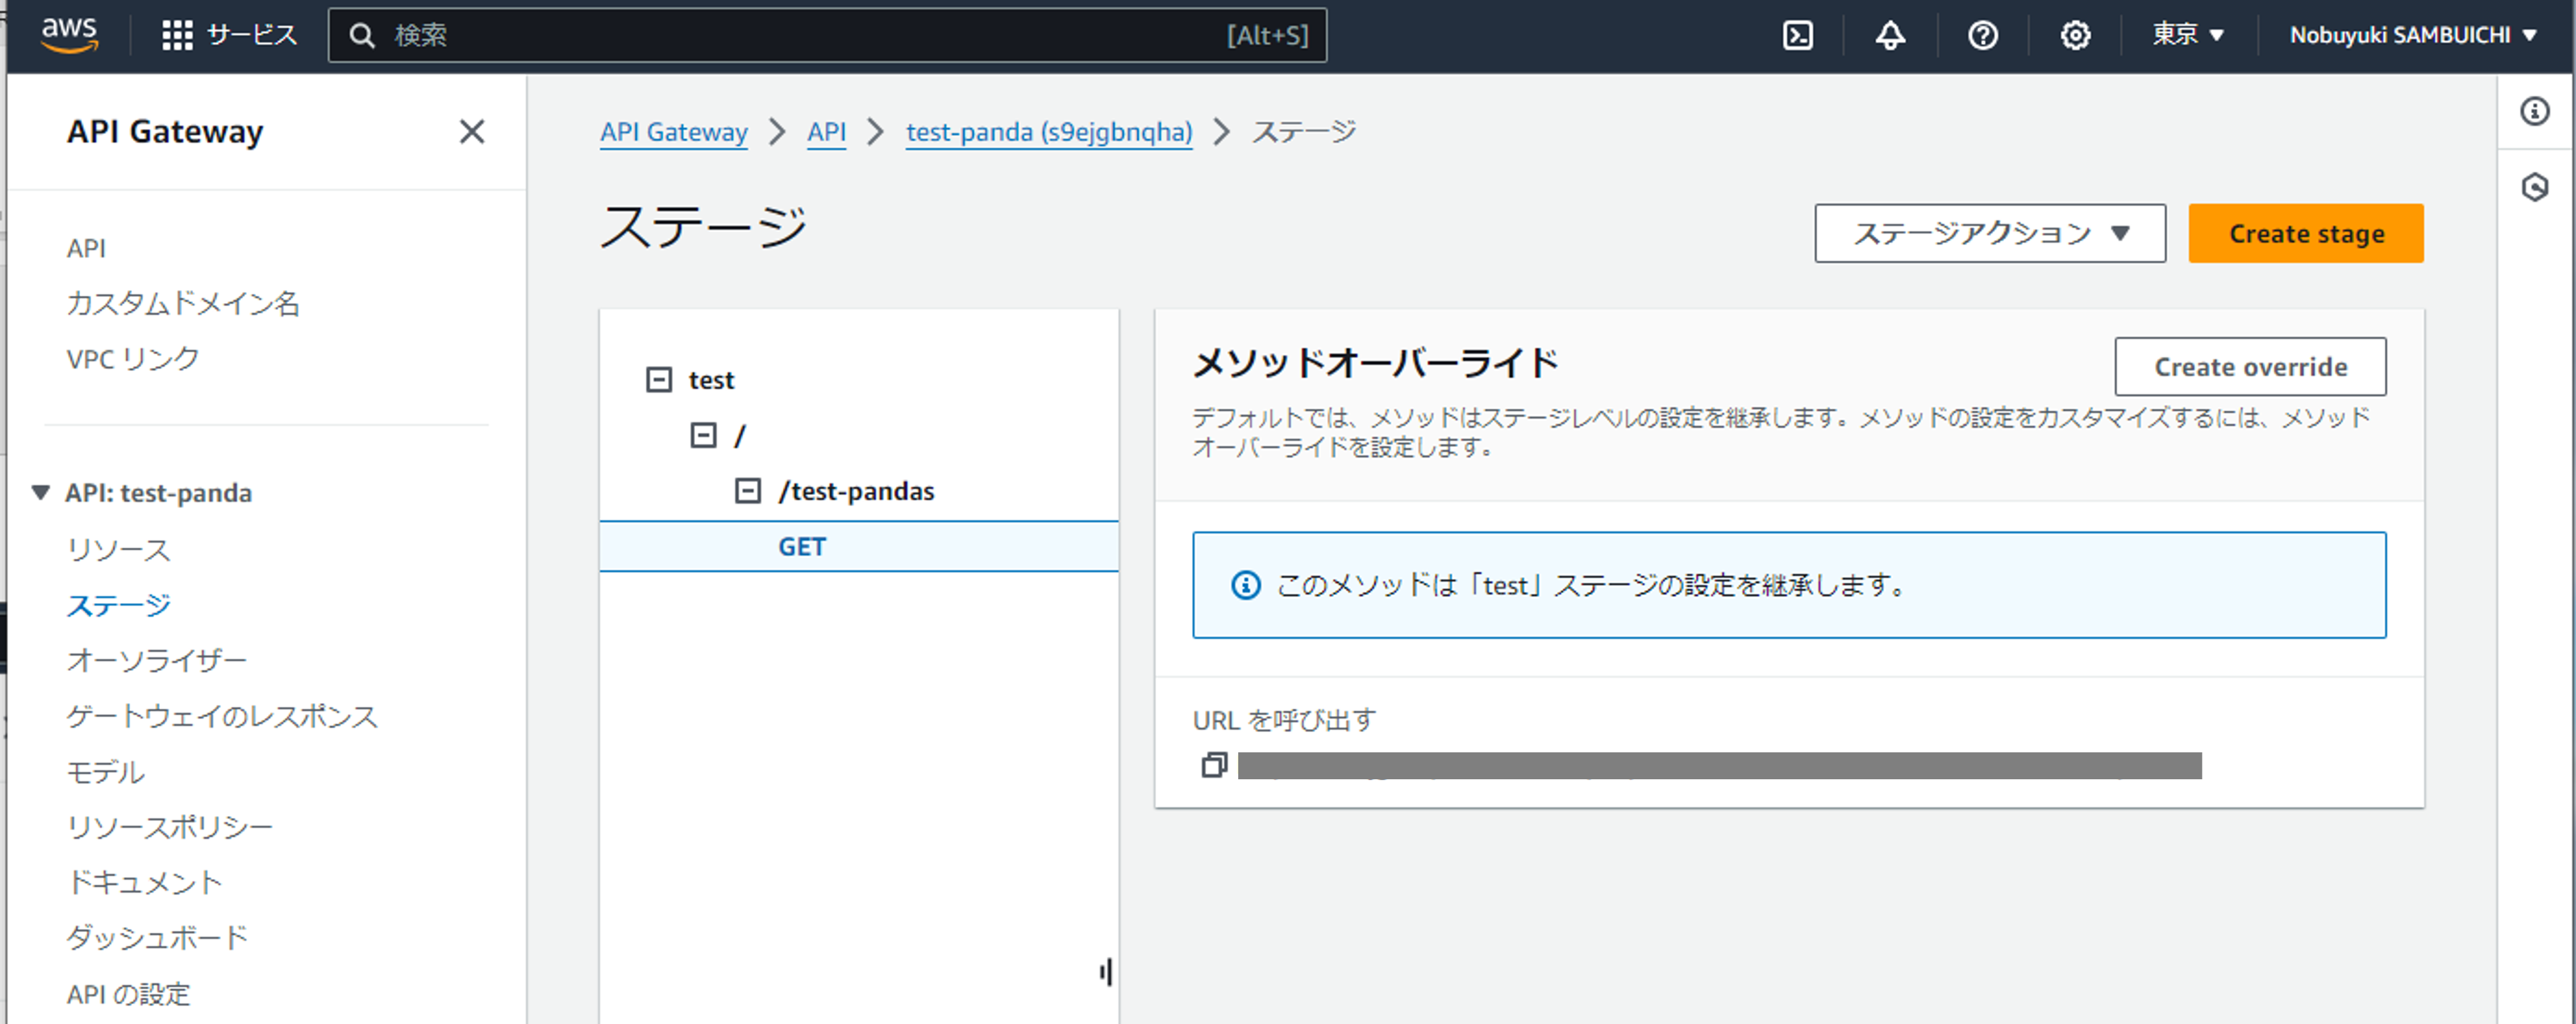This screenshot has width=2576, height=1024.
Task: Open リソースポリシー in the side navigation
Action: (169, 827)
